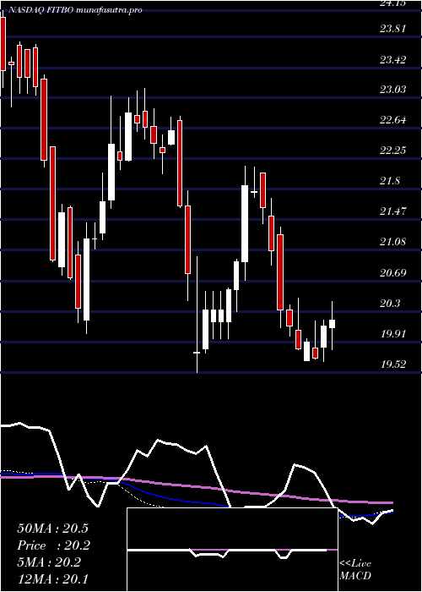Click the 23.81 price axis label
The height and width of the screenshot is (592, 422).
pos(393,29)
